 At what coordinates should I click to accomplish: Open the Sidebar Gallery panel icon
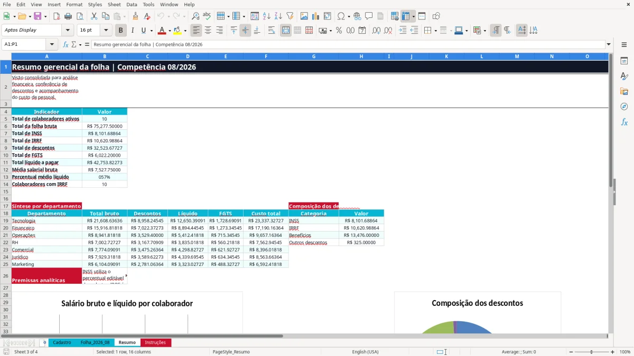coord(624,91)
